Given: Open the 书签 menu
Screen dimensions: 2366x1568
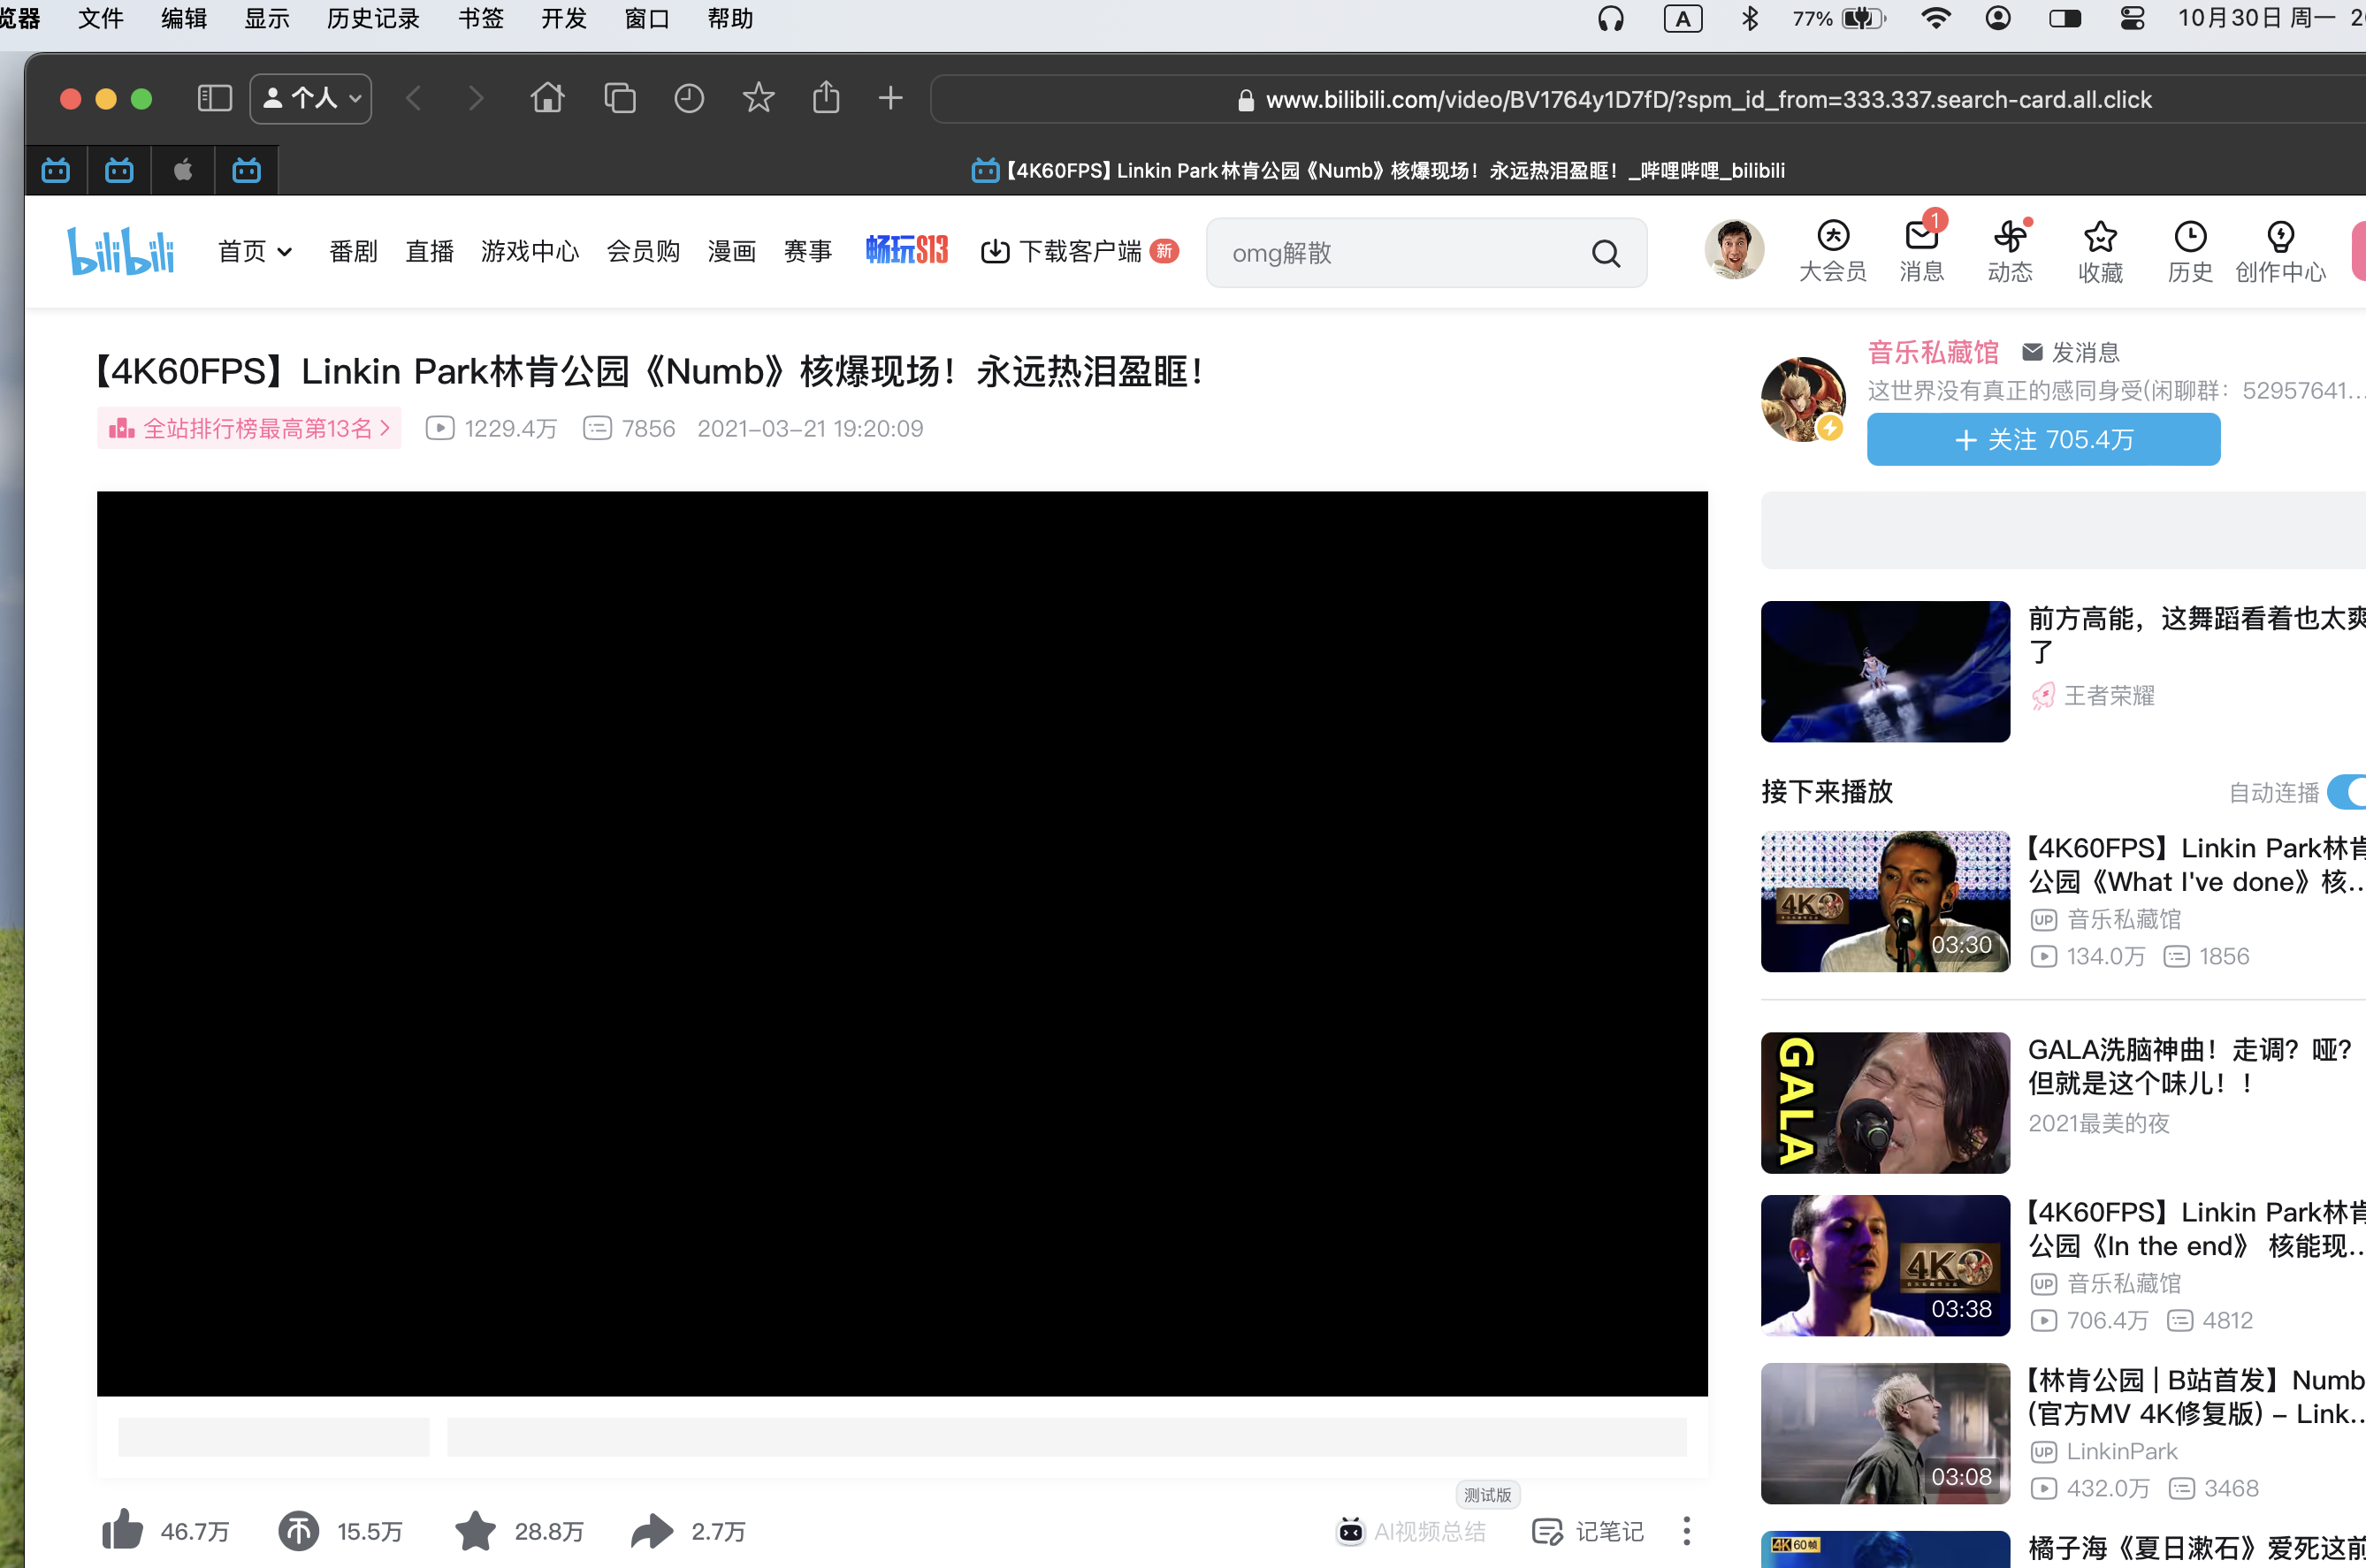Looking at the screenshot, I should click(480, 19).
